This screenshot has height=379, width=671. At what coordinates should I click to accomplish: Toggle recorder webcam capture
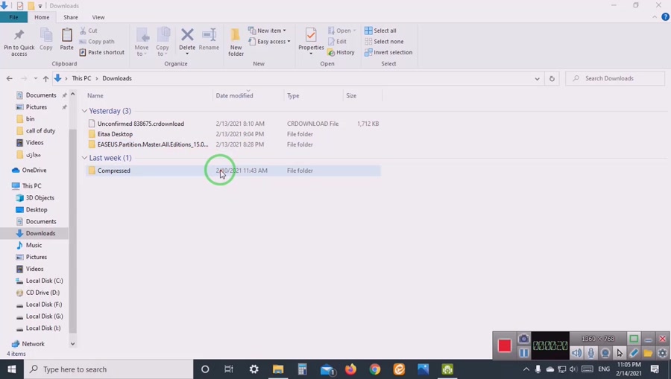pos(605,353)
